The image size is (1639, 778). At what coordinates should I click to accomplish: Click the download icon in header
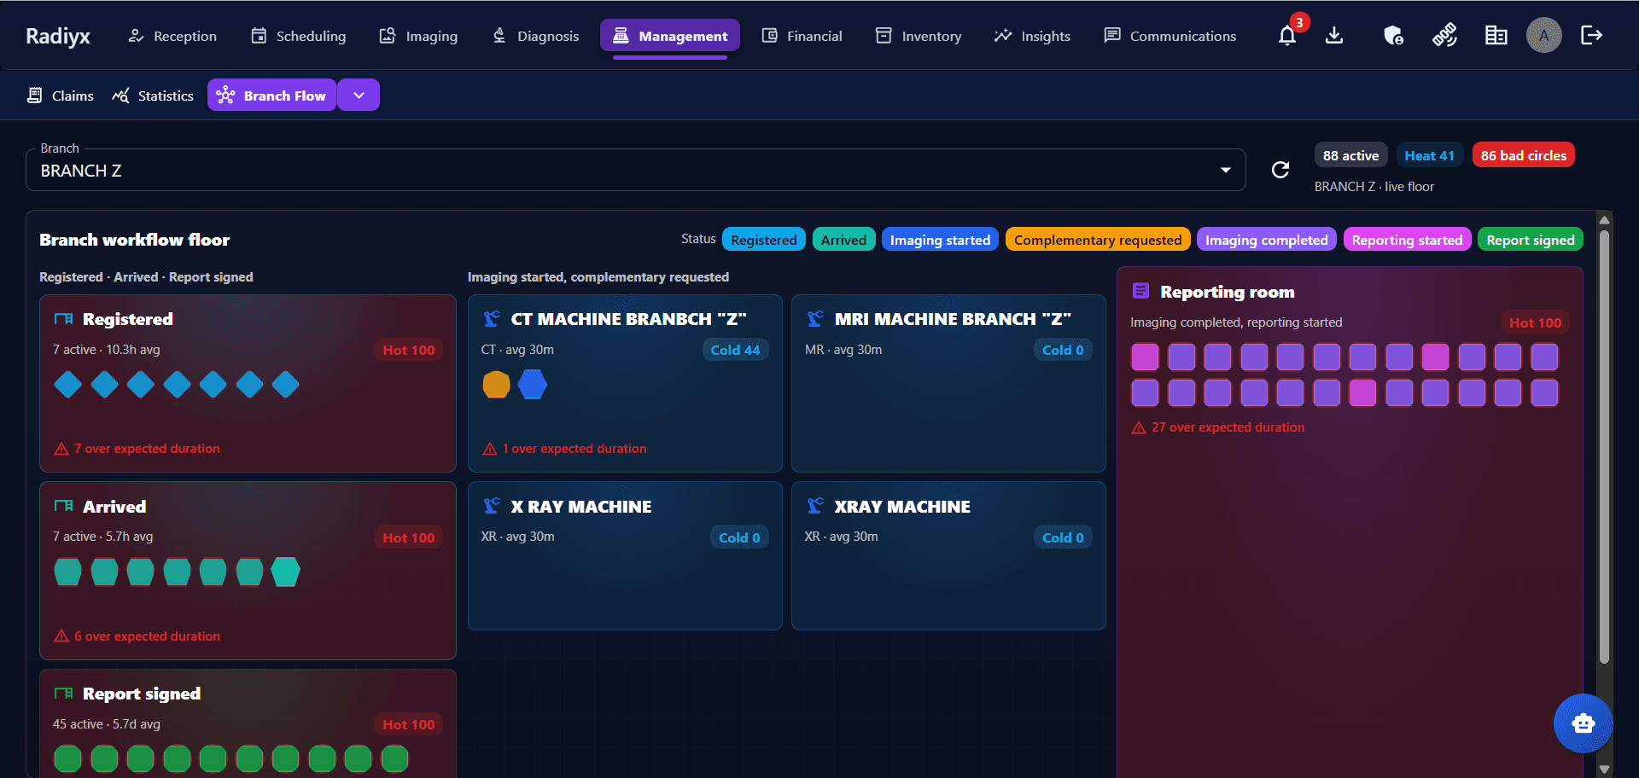(1334, 36)
